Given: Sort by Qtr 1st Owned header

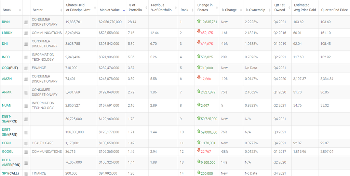Looking at the screenshot, I should point(281,8).
